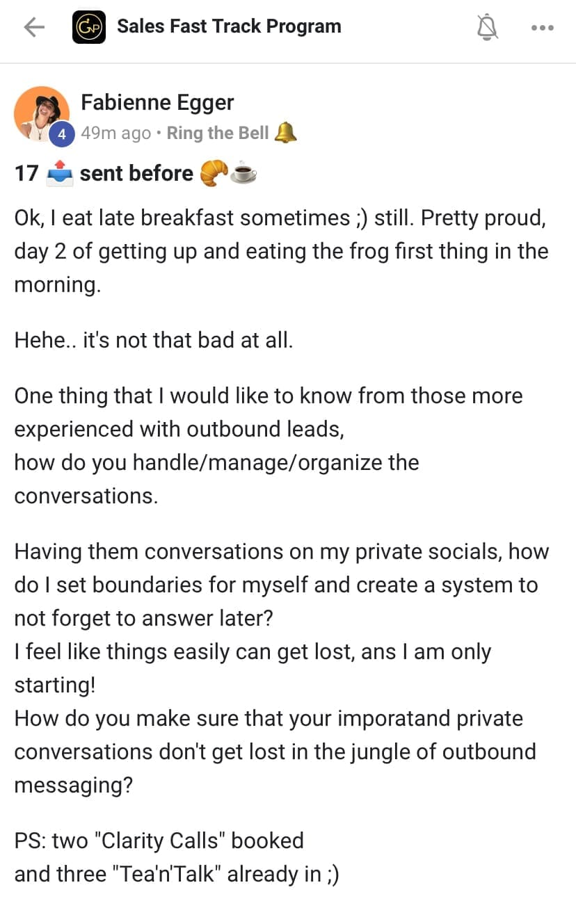Click the inbox tray emoji in title
Viewport: 576px width, 908px height.
click(x=59, y=173)
